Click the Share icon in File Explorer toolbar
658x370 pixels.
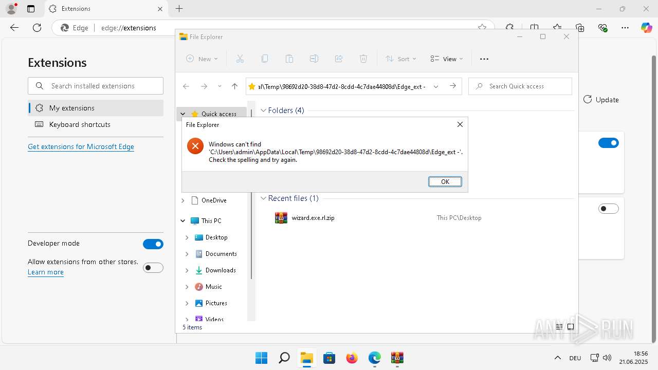339,59
